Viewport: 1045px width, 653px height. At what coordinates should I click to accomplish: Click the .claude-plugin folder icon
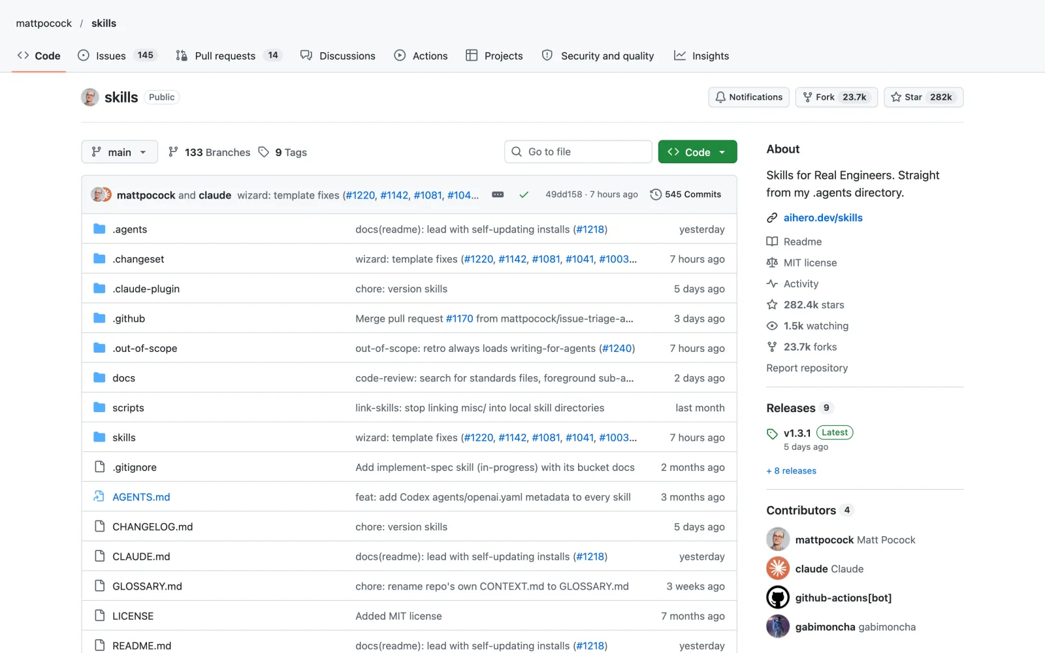(99, 288)
